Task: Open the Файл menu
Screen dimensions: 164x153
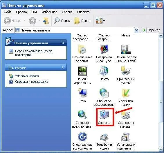Action: pyautogui.click(x=8, y=12)
